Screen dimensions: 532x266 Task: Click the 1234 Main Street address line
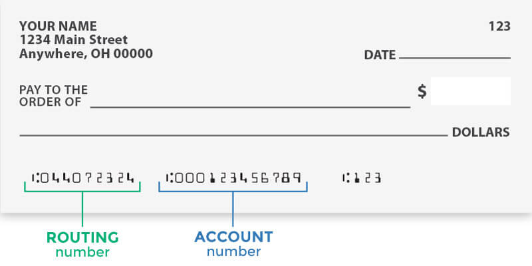74,40
